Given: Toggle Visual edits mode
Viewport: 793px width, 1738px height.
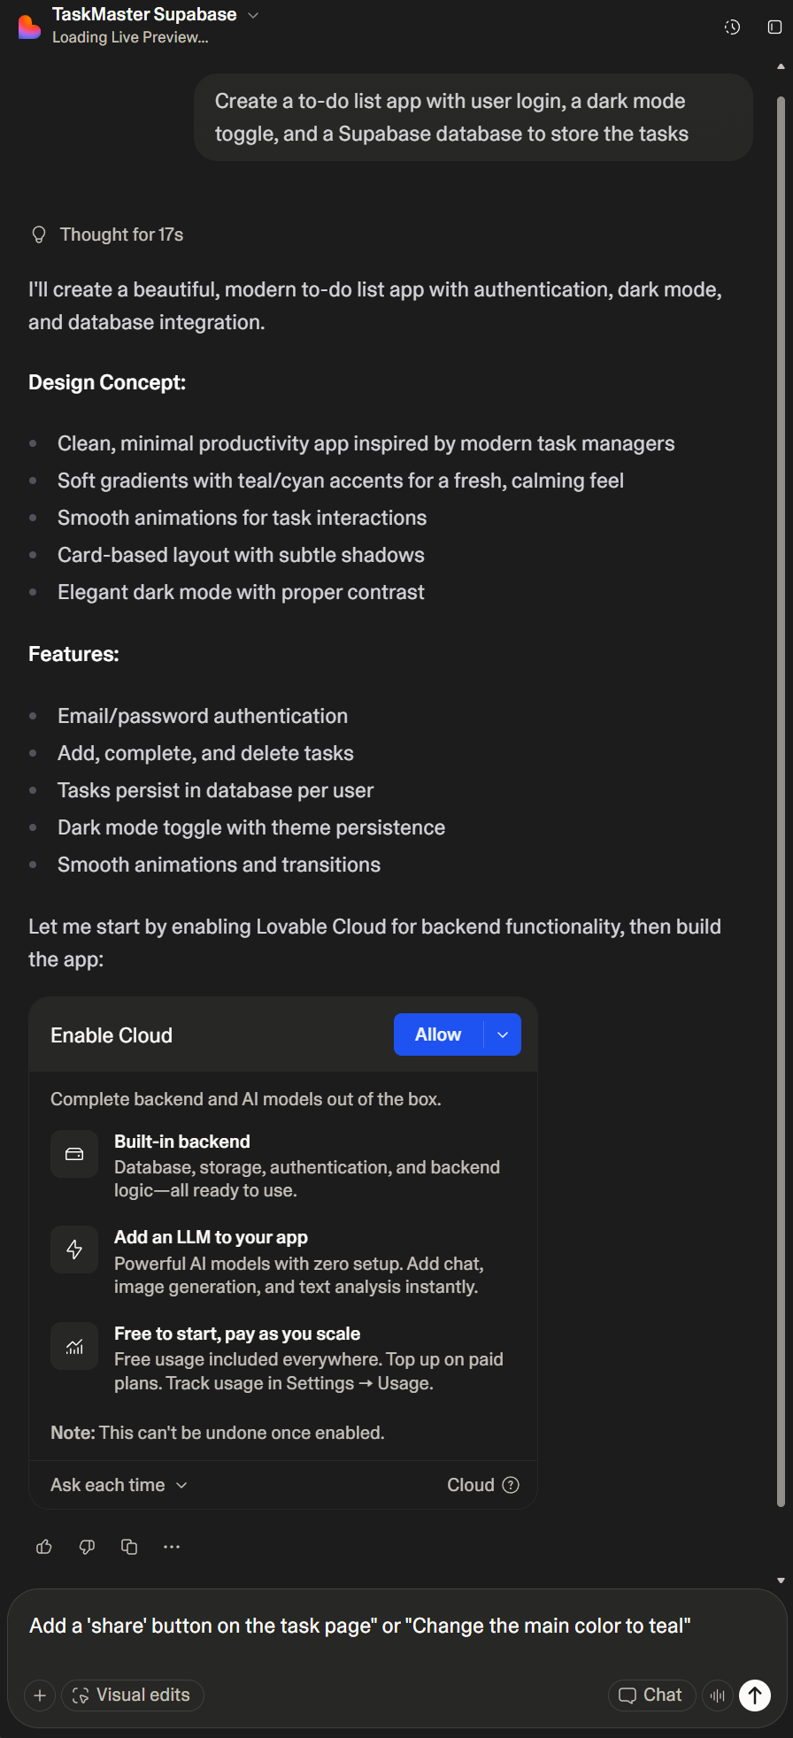Looking at the screenshot, I should coord(133,1696).
